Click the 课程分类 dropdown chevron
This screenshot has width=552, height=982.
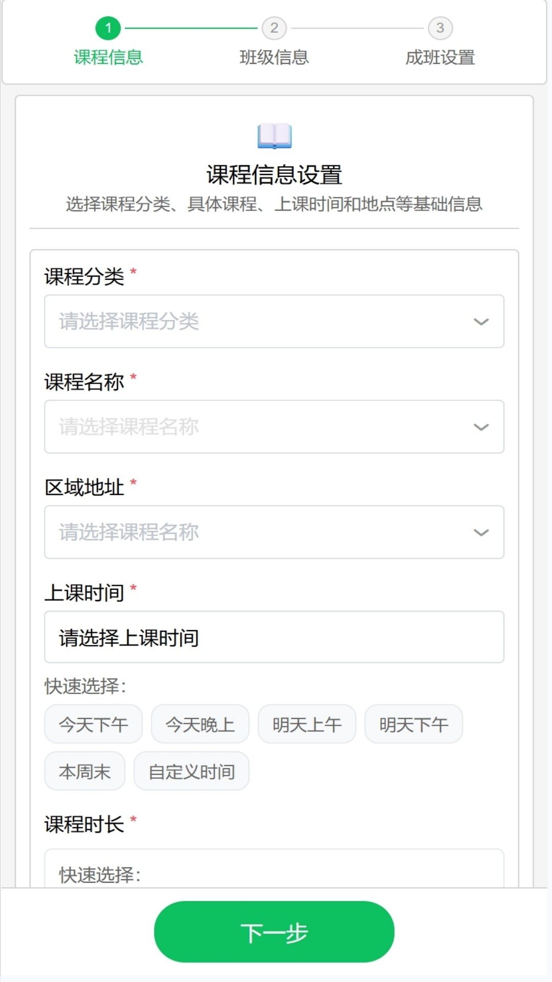pyautogui.click(x=481, y=321)
